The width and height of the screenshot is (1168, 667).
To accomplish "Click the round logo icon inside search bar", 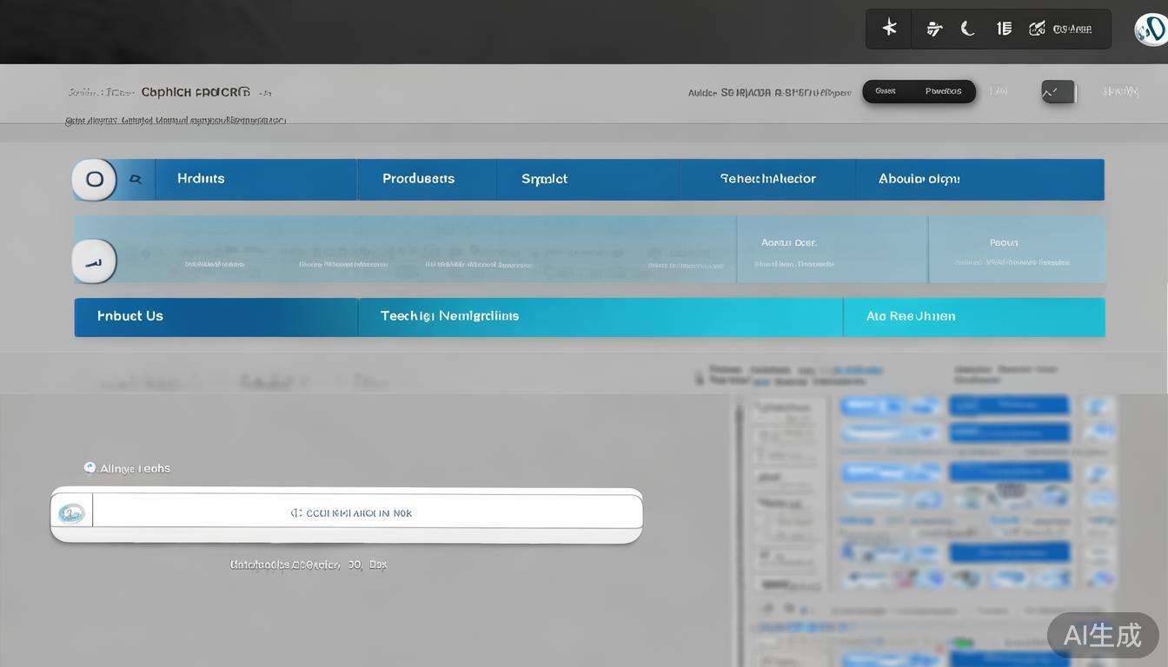I will pos(71,513).
